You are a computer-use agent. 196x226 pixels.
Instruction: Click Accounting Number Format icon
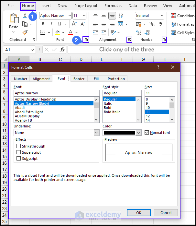pos(139,24)
